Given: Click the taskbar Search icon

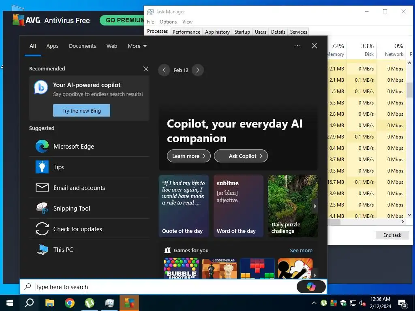Looking at the screenshot, I should pos(29,303).
